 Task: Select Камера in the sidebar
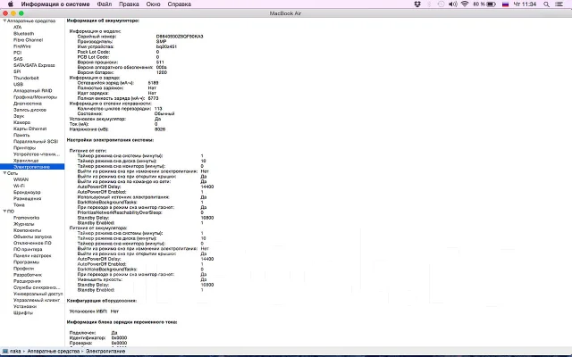point(21,122)
